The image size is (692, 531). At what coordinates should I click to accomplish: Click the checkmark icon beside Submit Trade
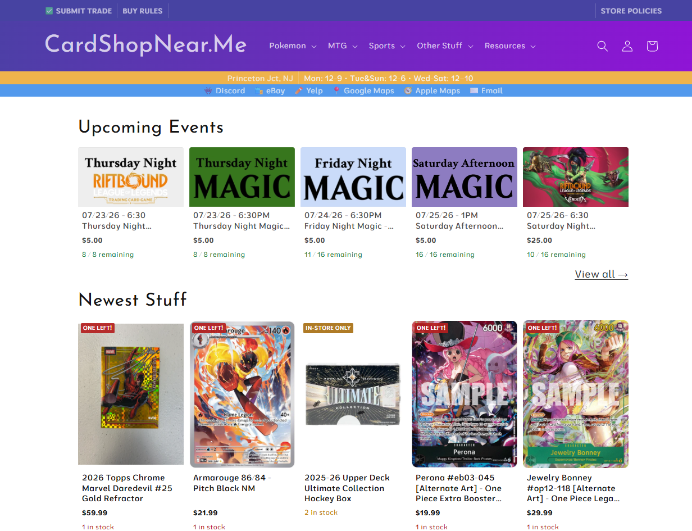click(49, 11)
